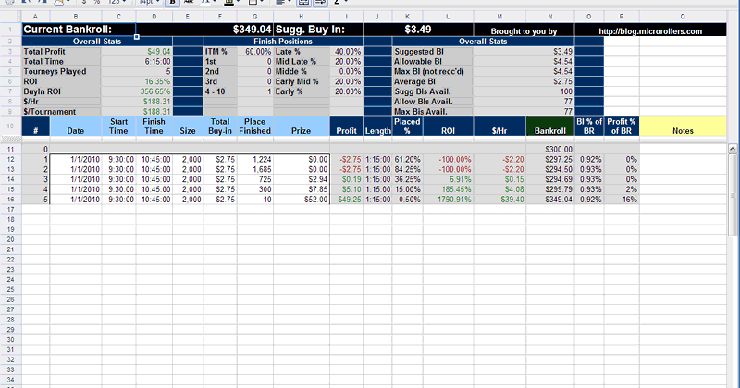Select row 25 header
The image size is (740, 388).
(x=10, y=289)
